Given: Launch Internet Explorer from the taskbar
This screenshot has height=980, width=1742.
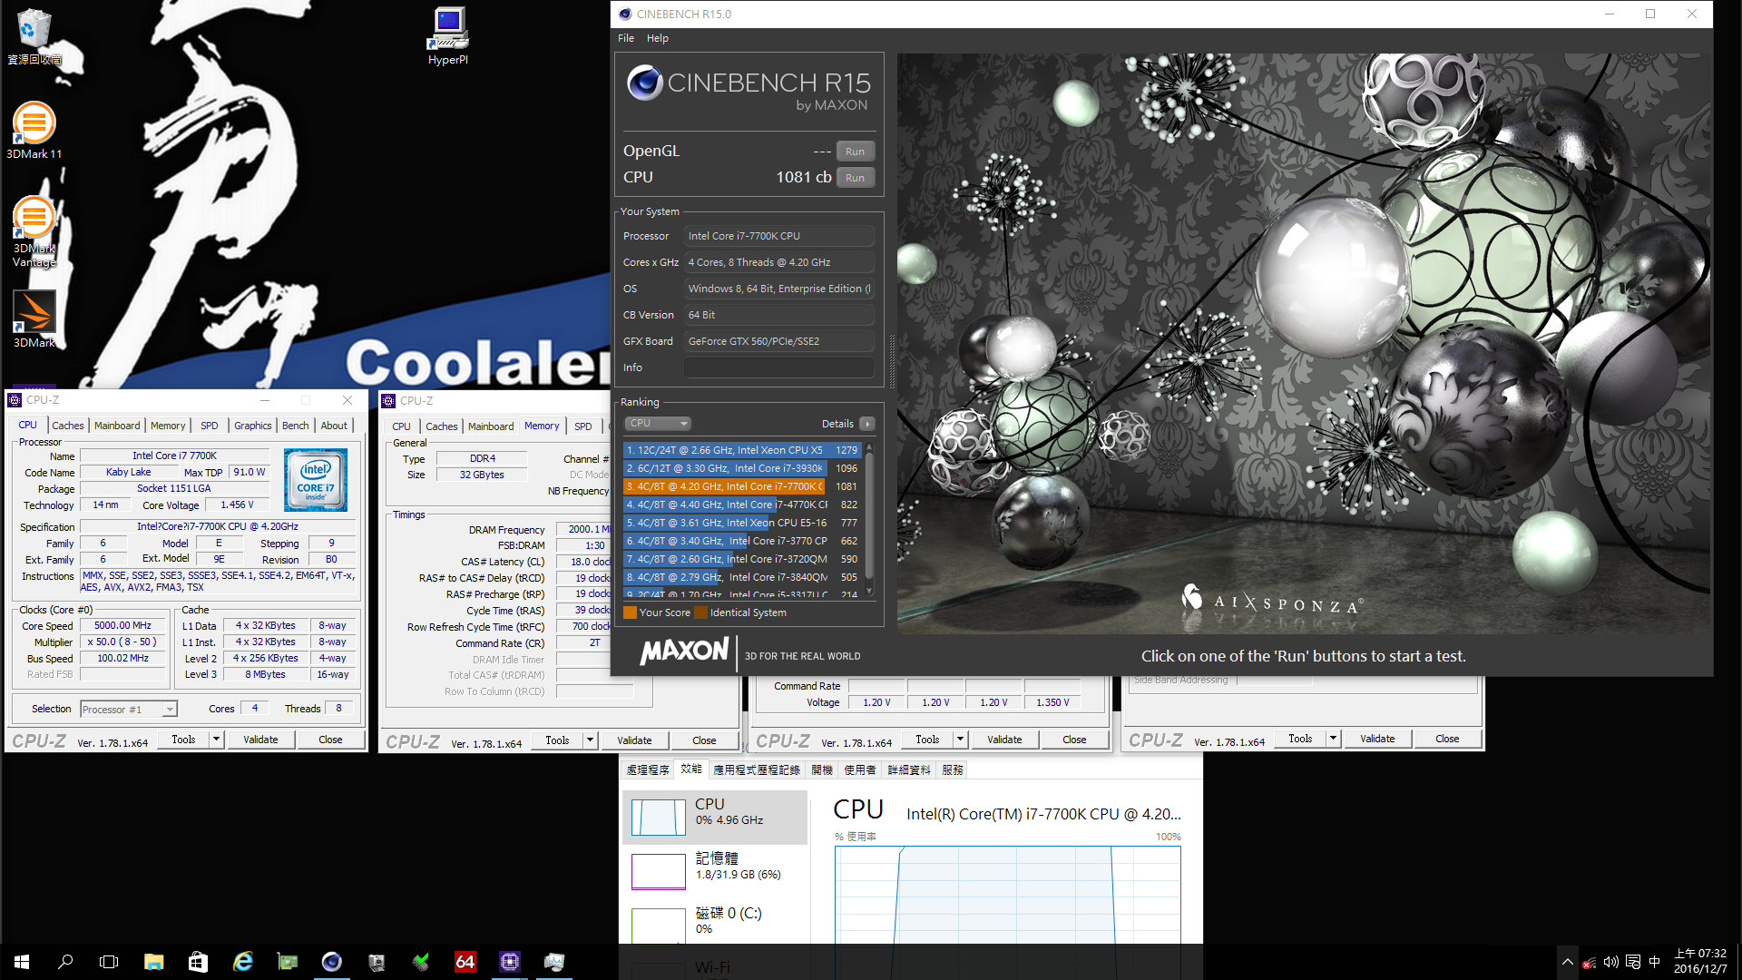Looking at the screenshot, I should 242,962.
